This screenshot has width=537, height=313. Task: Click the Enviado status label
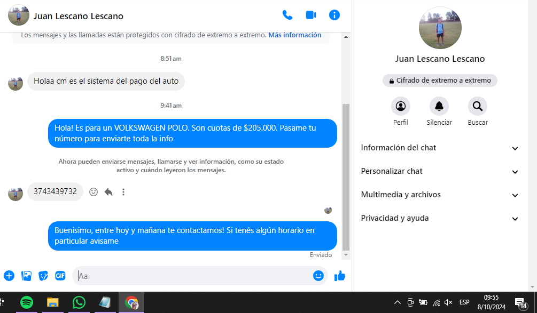coord(321,255)
